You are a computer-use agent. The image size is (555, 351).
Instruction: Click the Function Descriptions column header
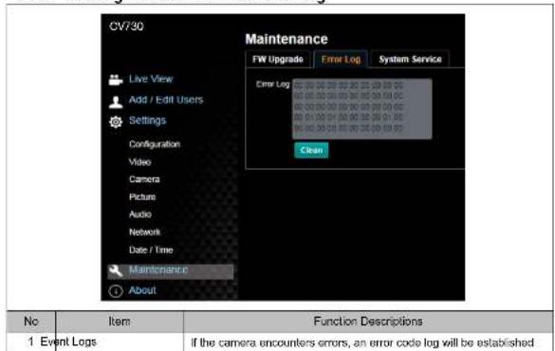368,322
